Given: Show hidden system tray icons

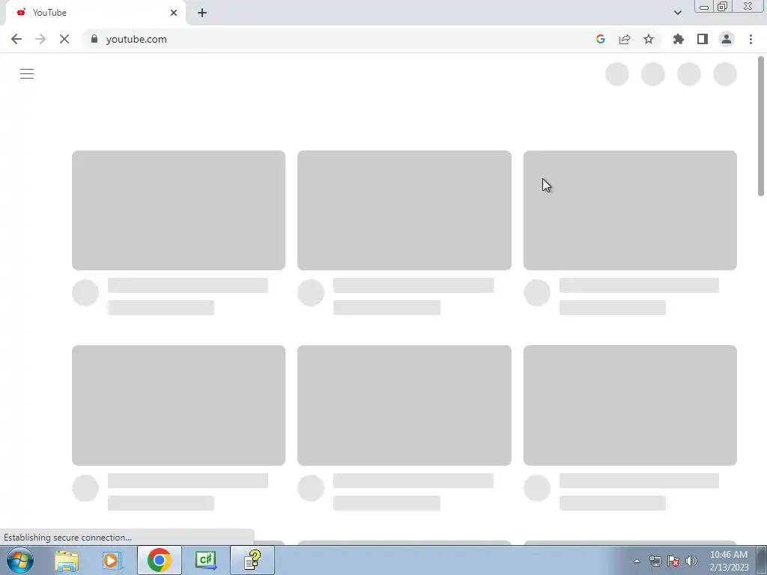Looking at the screenshot, I should pos(637,561).
